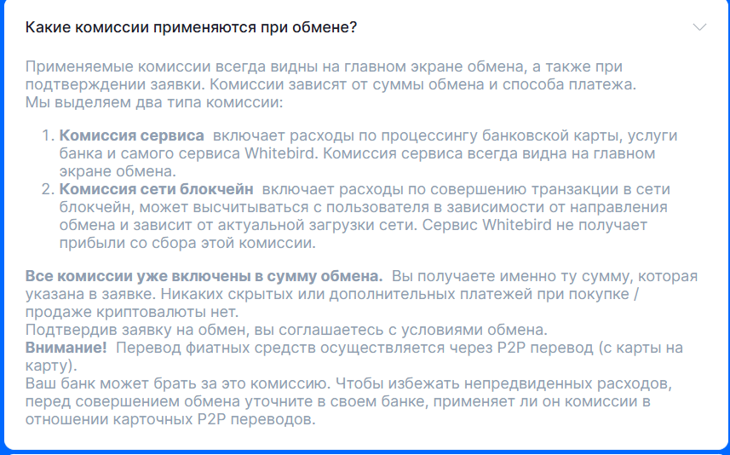Click the line "Мы выделяем два типа комиссии:"

[153, 103]
